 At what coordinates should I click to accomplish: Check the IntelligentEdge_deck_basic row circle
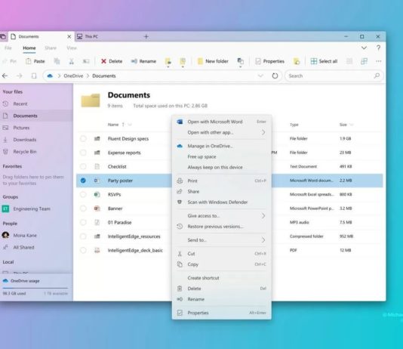click(x=83, y=250)
